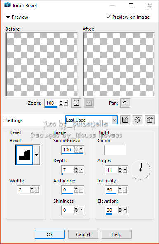Click the Inner Bevel title bar app icon

pyautogui.click(x=7, y=6)
